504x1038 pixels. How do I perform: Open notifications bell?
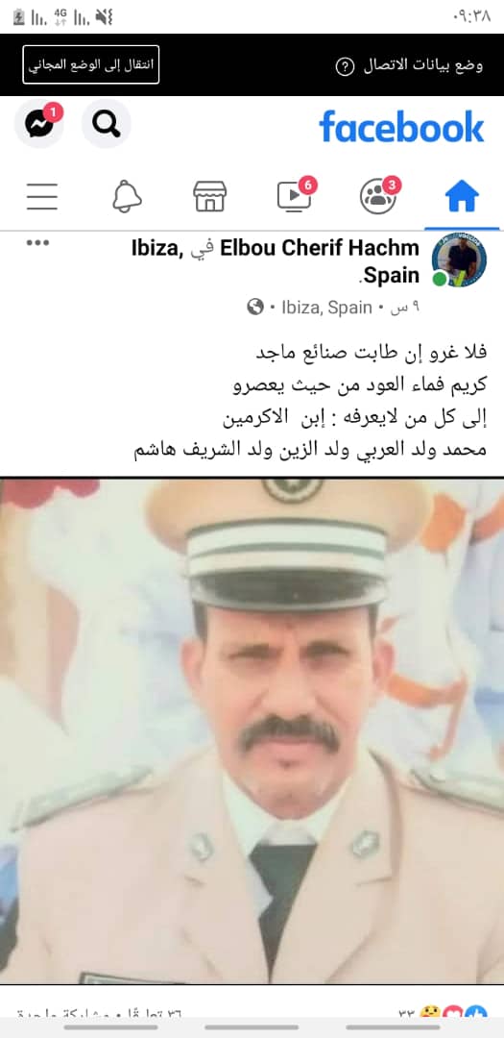[127, 197]
